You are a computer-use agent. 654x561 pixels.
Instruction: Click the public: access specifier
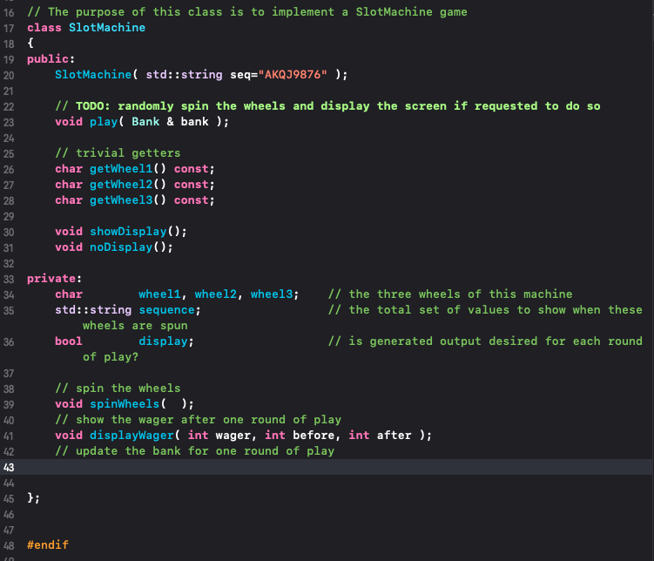click(x=51, y=59)
